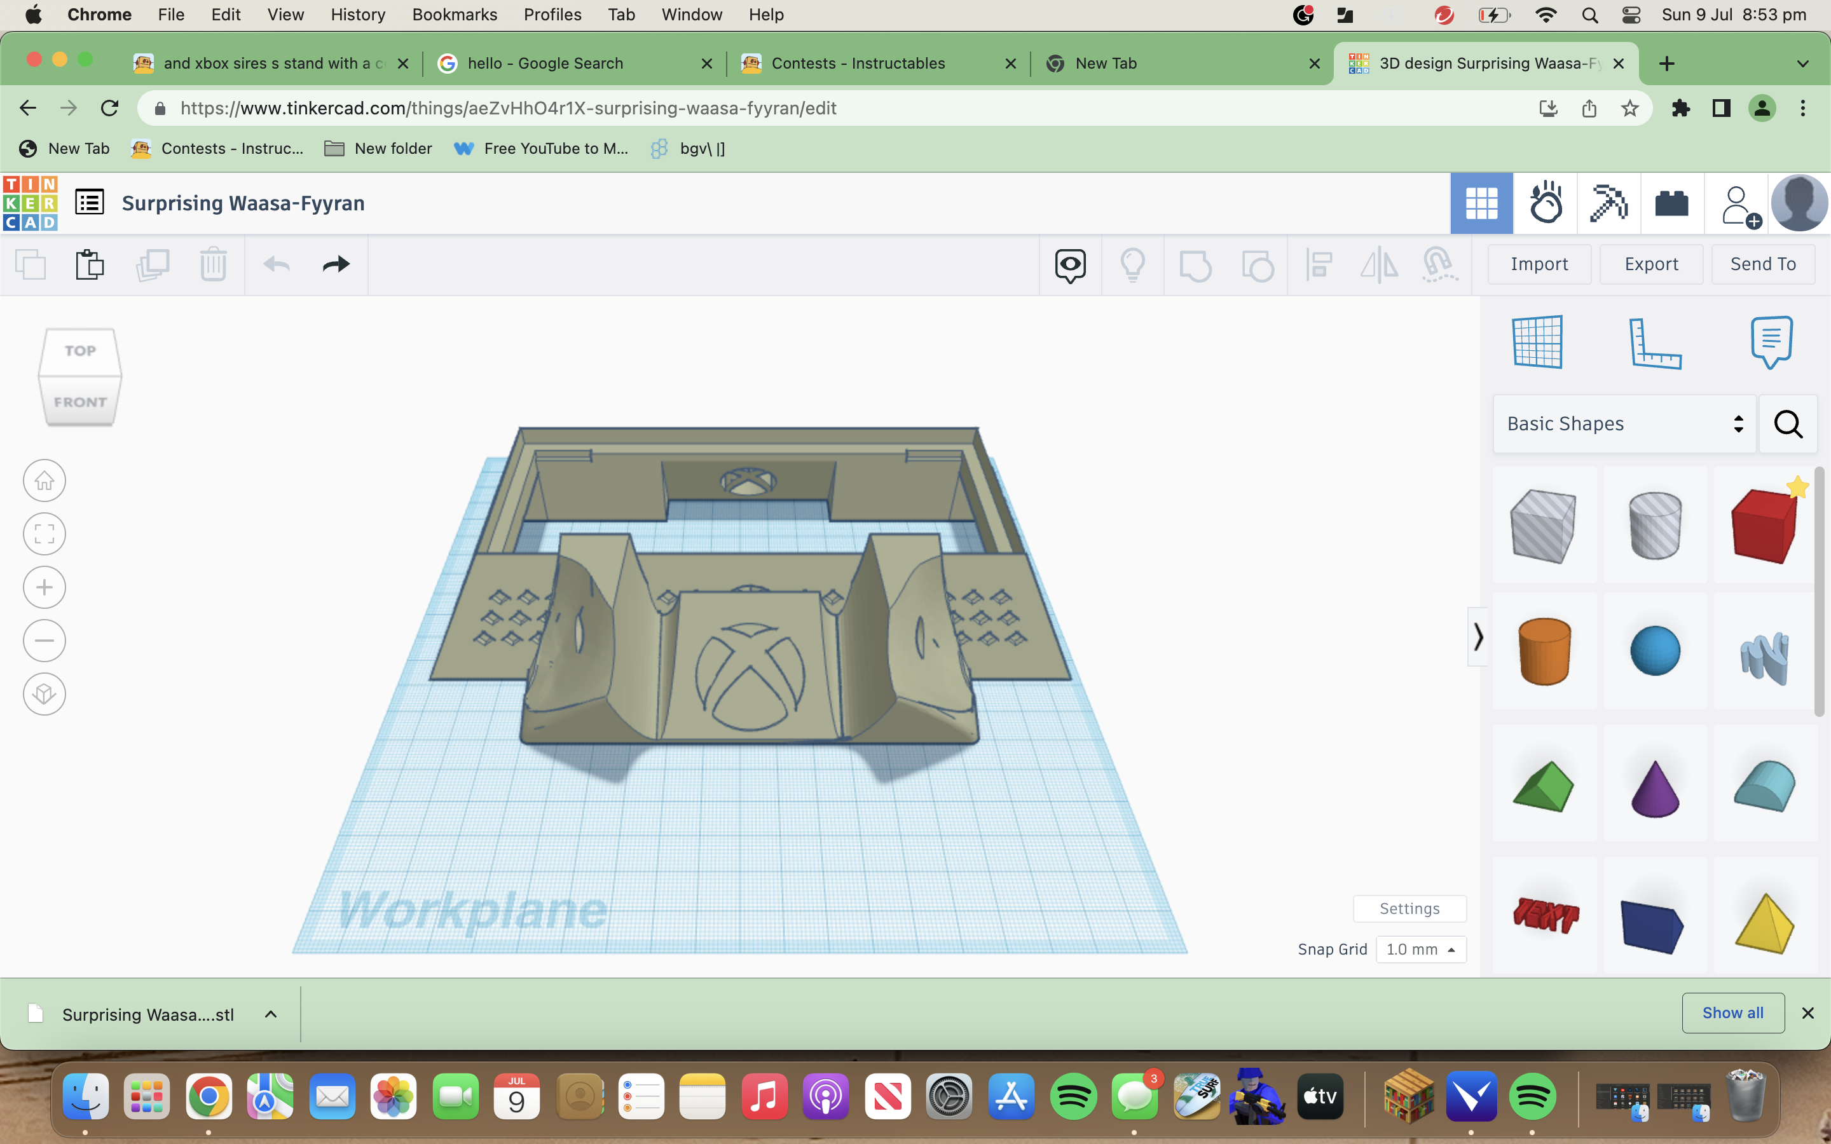Select the blue Sphere shape
The width and height of the screenshot is (1831, 1144).
pyautogui.click(x=1655, y=651)
